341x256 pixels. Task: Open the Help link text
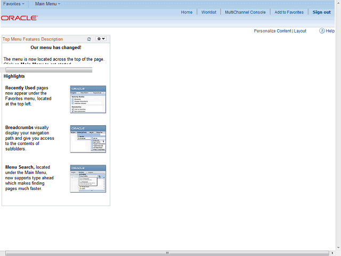[330, 31]
